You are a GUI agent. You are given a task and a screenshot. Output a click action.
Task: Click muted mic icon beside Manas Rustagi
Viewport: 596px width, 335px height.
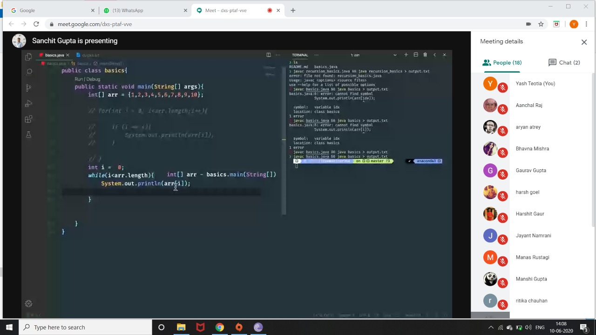(502, 261)
